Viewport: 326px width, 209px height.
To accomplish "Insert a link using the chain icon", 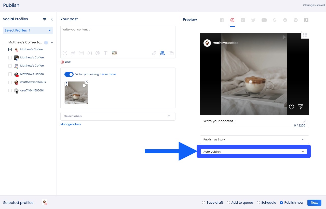I will click(154, 53).
